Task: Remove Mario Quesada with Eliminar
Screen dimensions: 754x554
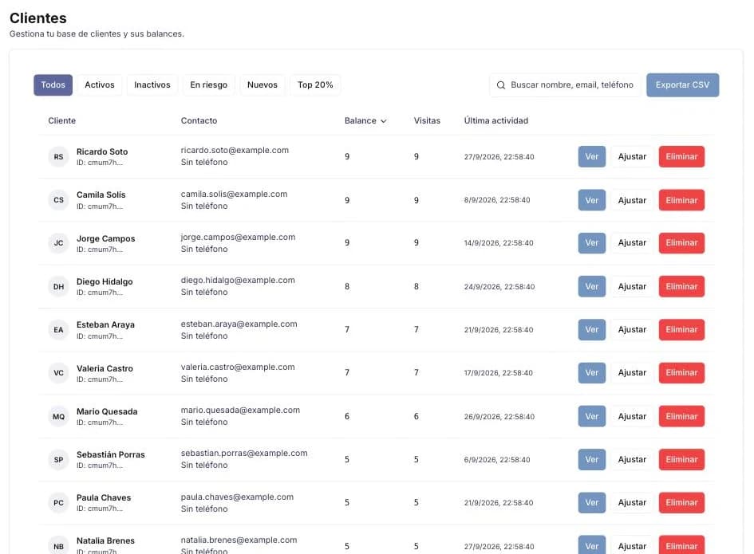Action: tap(681, 416)
